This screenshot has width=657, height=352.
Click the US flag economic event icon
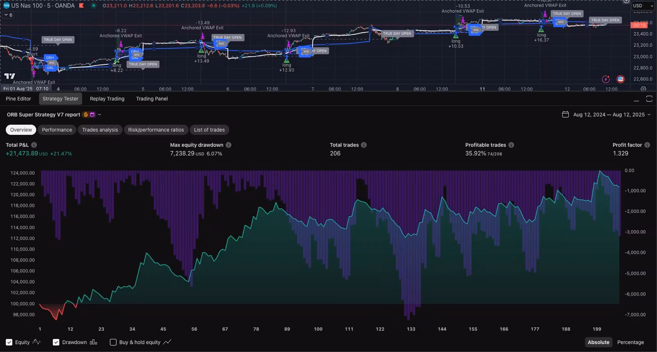[x=620, y=79]
